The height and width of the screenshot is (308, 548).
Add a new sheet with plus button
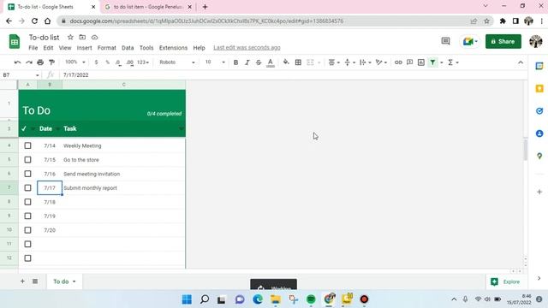click(x=22, y=281)
